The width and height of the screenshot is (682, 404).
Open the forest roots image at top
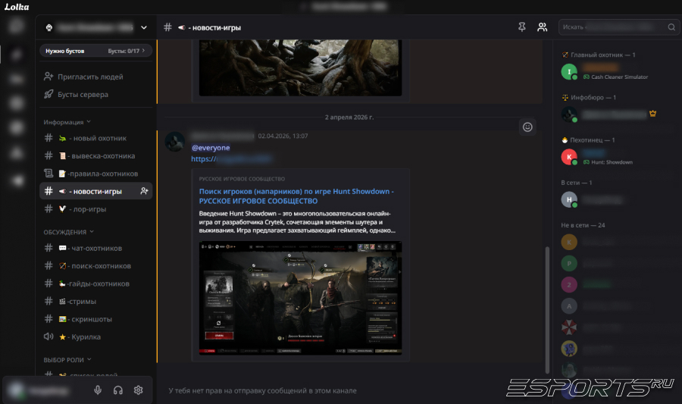tap(301, 67)
